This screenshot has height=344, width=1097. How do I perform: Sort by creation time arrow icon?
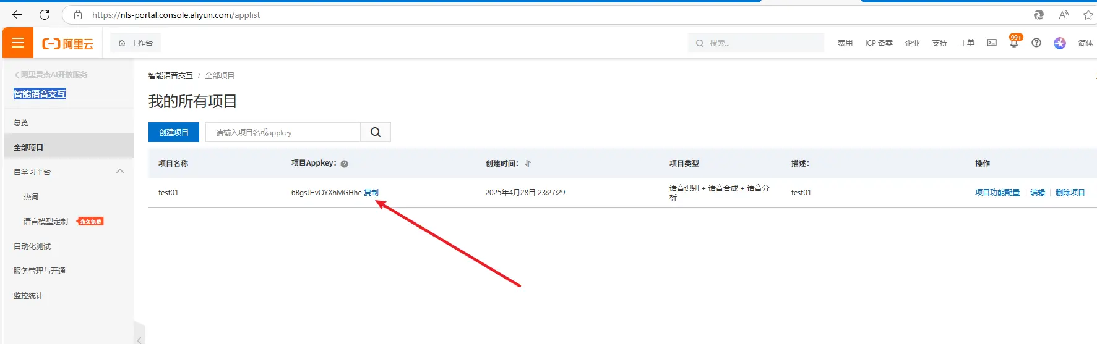528,164
